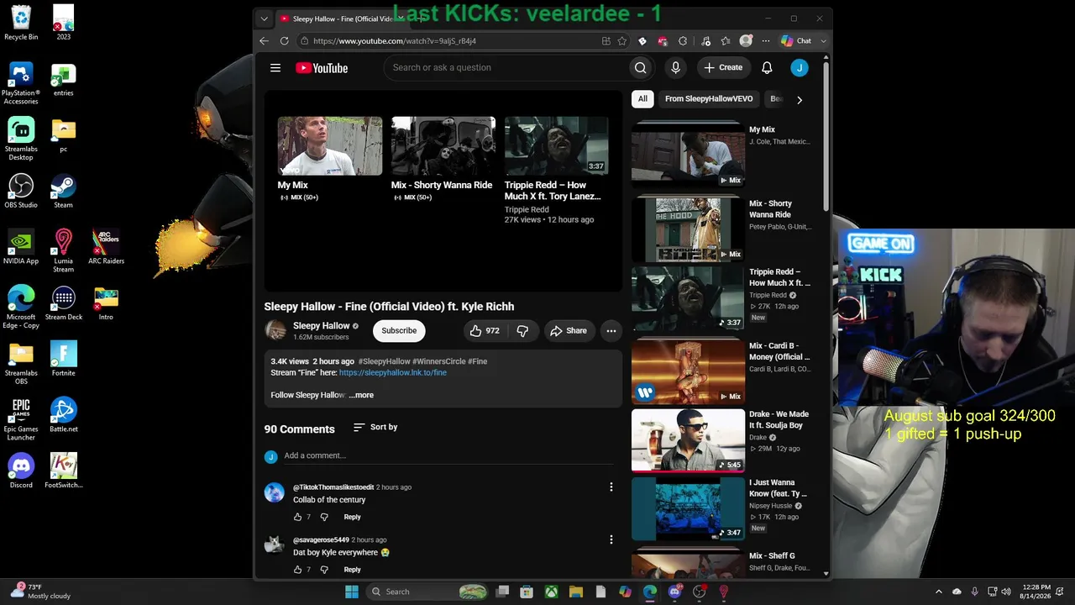
Task: Open the Stream Deck desktop shortcut
Action: tap(63, 303)
